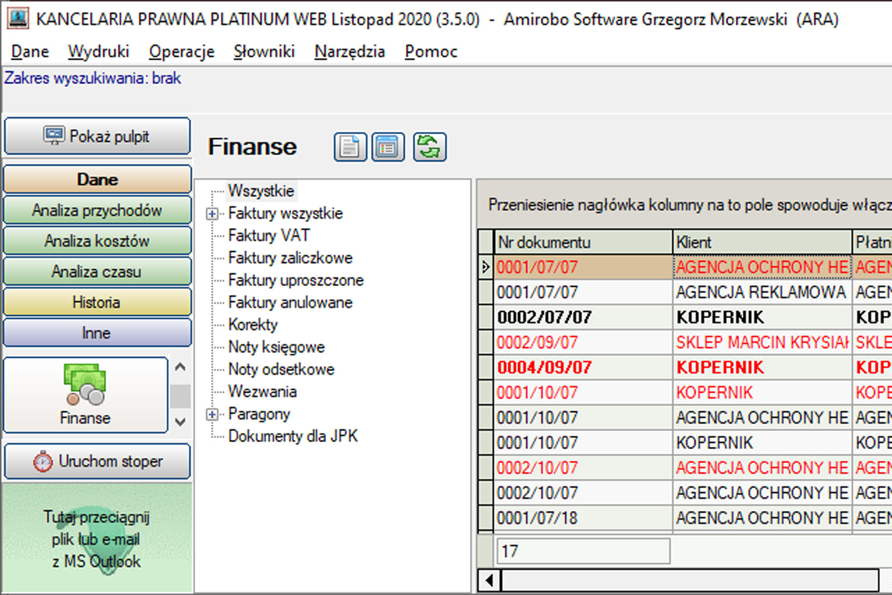Sort by the Nr dokumentu column header
The image size is (892, 595).
tap(582, 242)
